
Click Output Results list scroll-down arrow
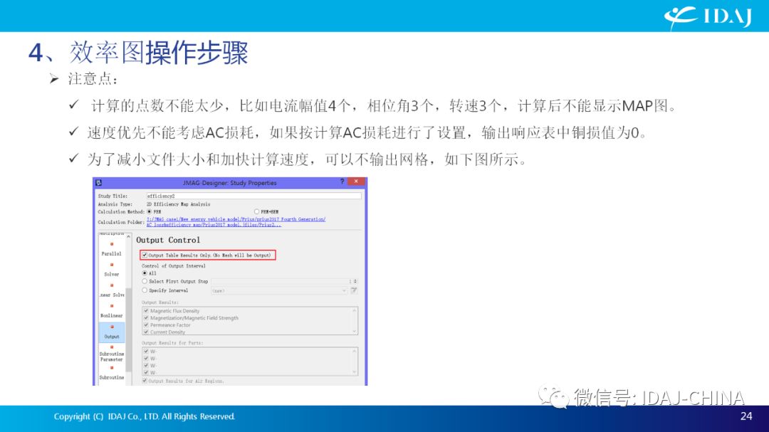354,332
